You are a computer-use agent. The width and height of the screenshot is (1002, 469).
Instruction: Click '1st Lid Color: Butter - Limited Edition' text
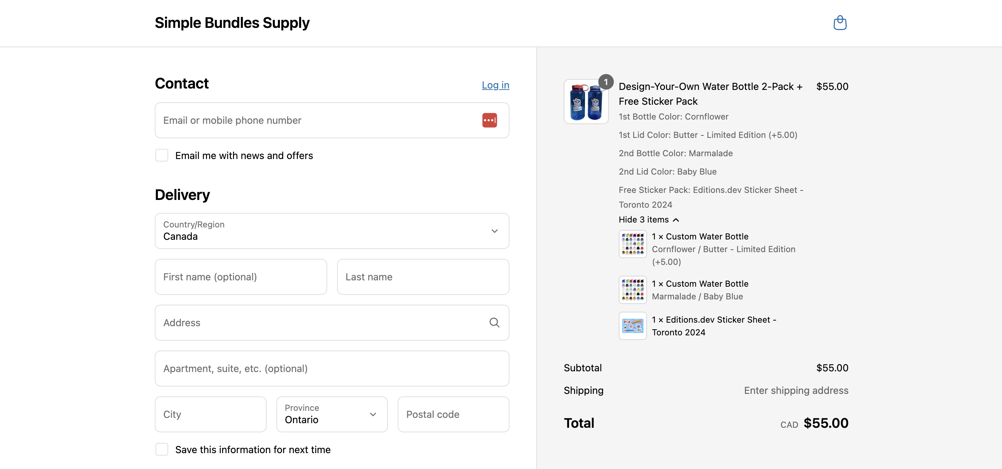point(708,135)
